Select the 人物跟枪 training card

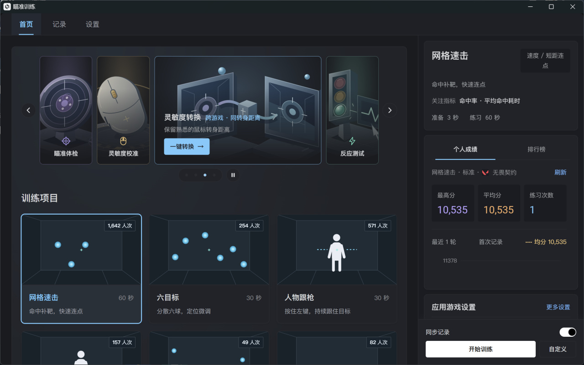(x=337, y=269)
